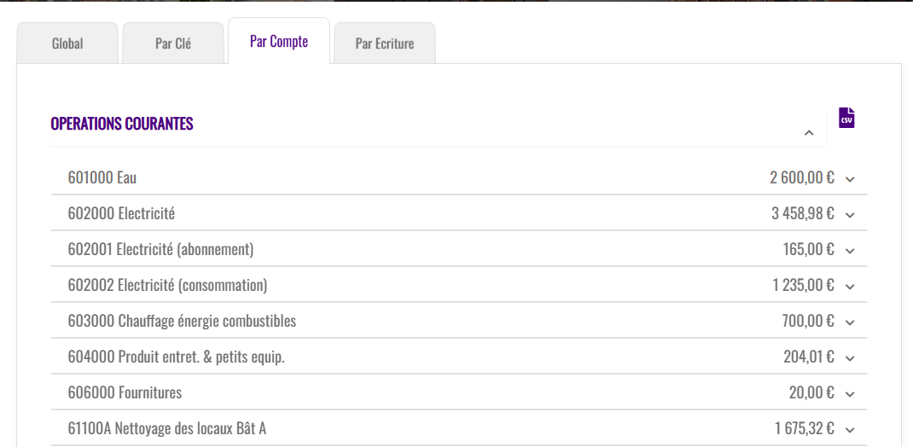Expand Produit entret. & petits equip. chevron
Image resolution: width=913 pixels, height=447 pixels.
pyautogui.click(x=850, y=358)
